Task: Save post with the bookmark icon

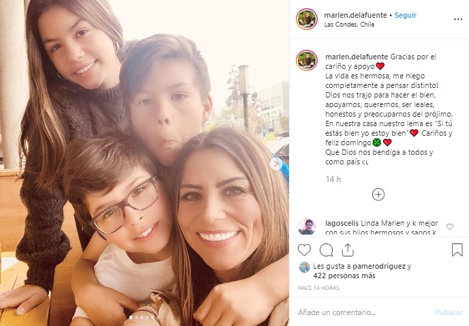Action: (457, 250)
